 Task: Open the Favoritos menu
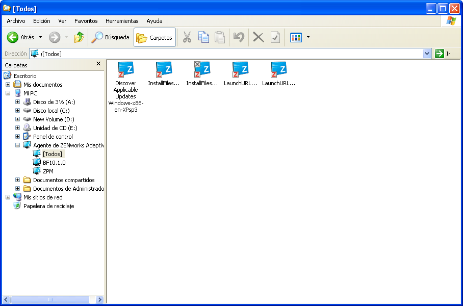(86, 21)
